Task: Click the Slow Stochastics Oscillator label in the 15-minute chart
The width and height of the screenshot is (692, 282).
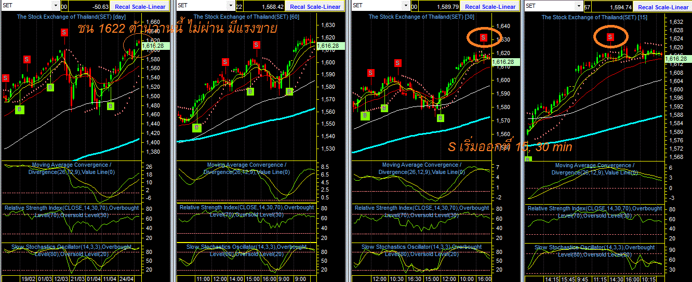Action: [594, 251]
